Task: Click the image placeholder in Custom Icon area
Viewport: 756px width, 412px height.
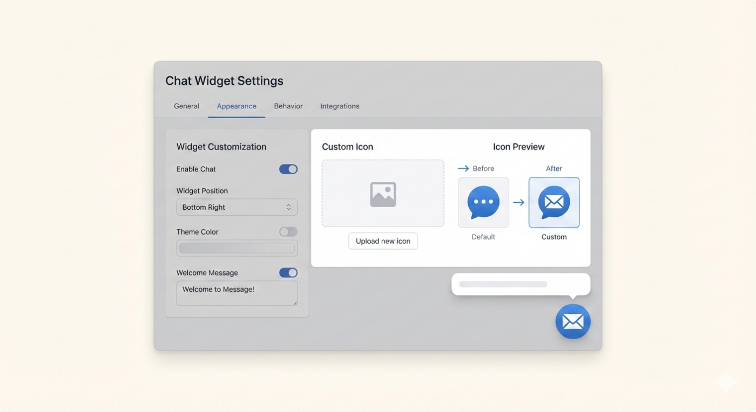Action: click(383, 193)
